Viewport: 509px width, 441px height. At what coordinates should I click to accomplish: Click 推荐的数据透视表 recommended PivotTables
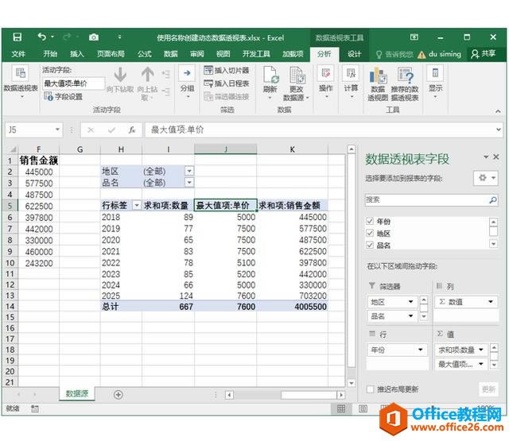click(x=405, y=83)
